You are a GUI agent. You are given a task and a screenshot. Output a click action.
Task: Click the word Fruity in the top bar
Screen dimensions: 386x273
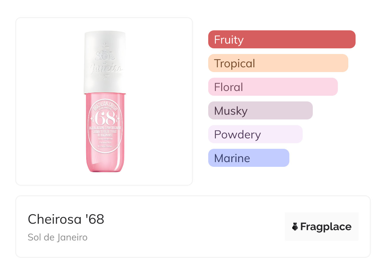[x=229, y=40]
